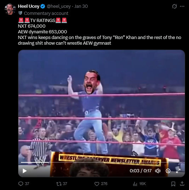Image resolution: width=189 pixels, height=190 pixels.
Task: Click the reply speech bubble icon
Action: tap(21, 184)
